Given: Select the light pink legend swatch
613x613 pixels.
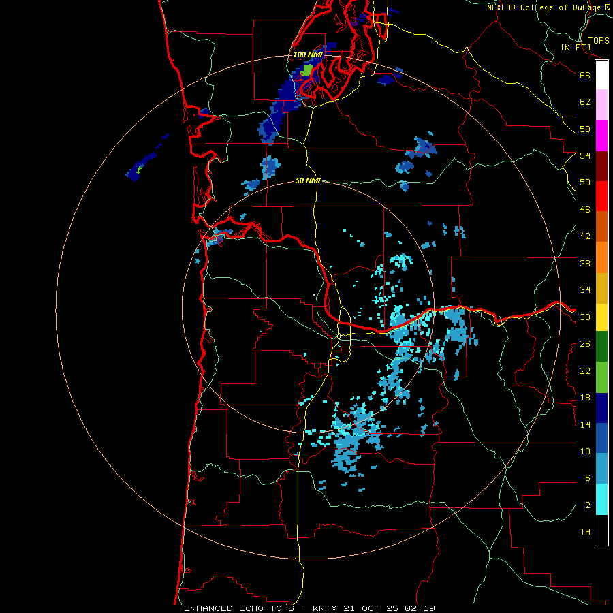Looking at the screenshot, I should tap(601, 104).
